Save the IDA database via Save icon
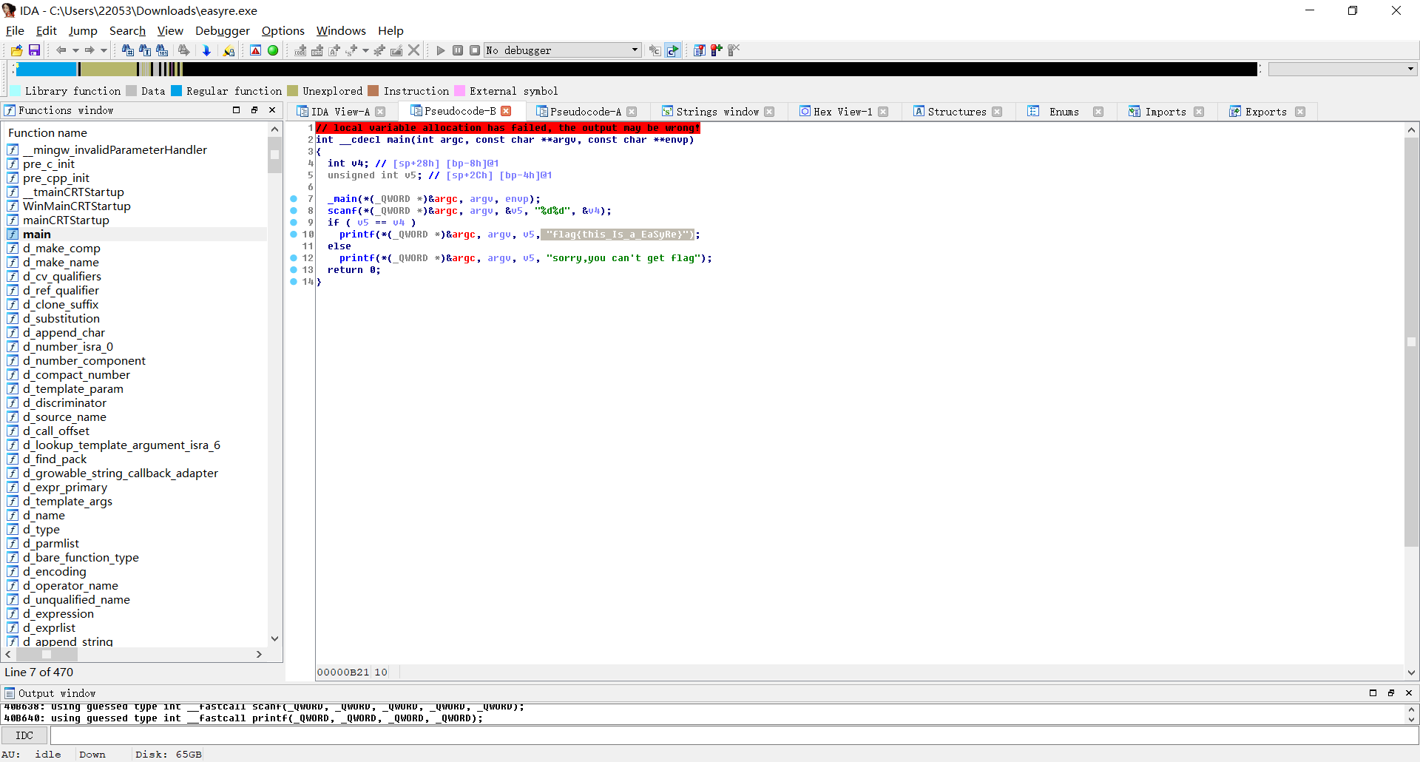The image size is (1420, 762). pyautogui.click(x=34, y=50)
